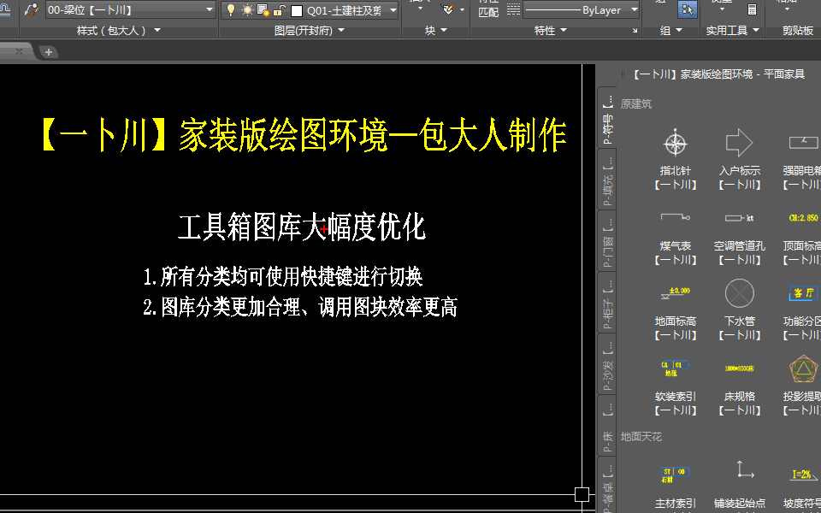Switch to the P-餐桌 palette tab
Image resolution: width=821 pixels, height=513 pixels.
coord(607,485)
